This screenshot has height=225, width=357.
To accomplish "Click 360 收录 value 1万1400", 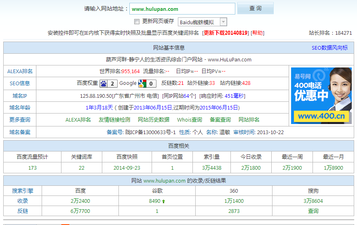I will [x=234, y=201].
